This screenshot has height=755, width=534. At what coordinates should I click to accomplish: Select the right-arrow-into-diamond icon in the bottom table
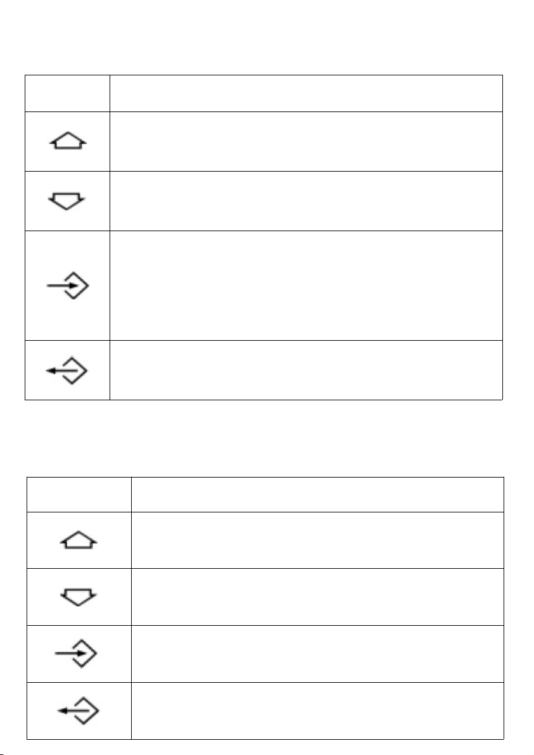(76, 654)
